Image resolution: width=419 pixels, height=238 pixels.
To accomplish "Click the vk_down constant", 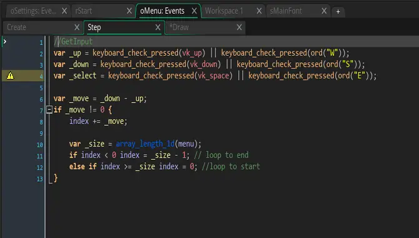I will pyautogui.click(x=204, y=65).
